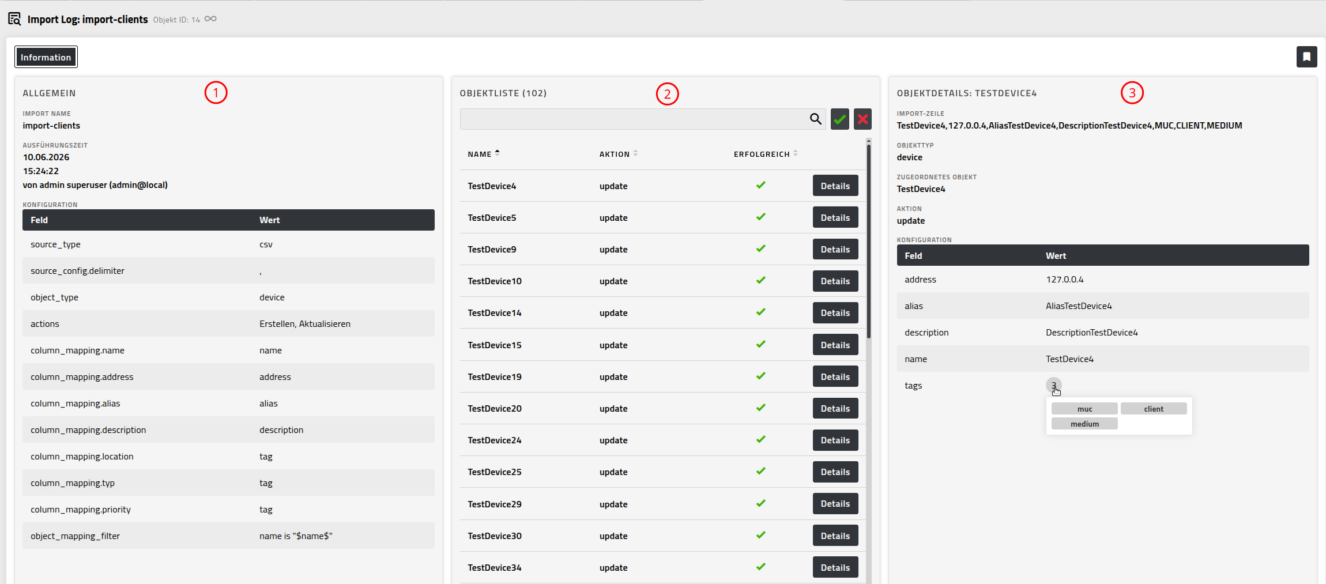
Task: Click the bookmark icon at top right
Action: (x=1306, y=56)
